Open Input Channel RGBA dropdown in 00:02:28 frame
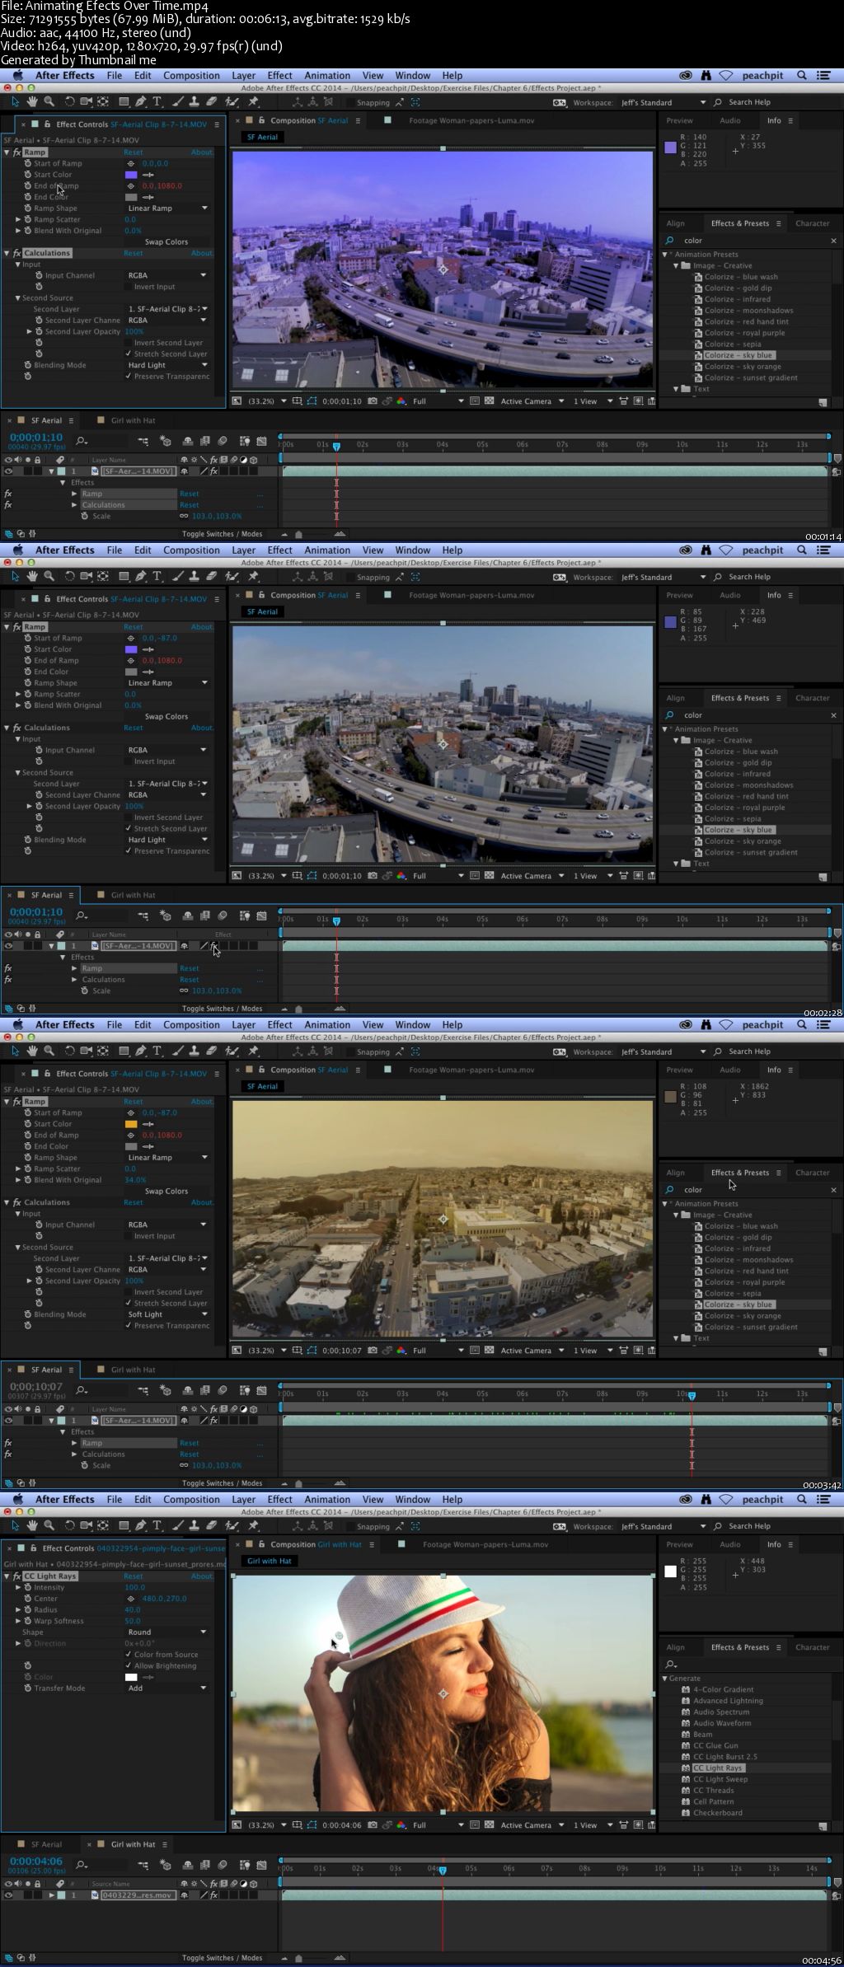This screenshot has width=844, height=1967. click(x=167, y=750)
